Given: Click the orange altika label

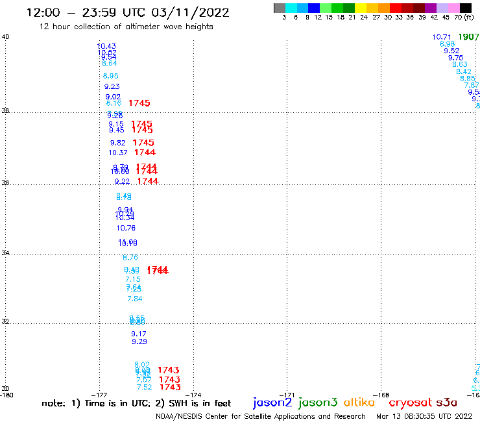Looking at the screenshot, I should pos(359,403).
